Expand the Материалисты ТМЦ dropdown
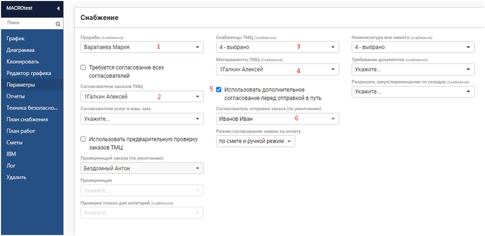This screenshot has height=236, width=485. click(x=277, y=70)
